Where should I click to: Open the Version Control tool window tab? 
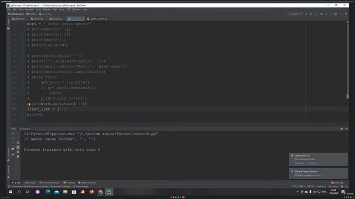pos(49,183)
